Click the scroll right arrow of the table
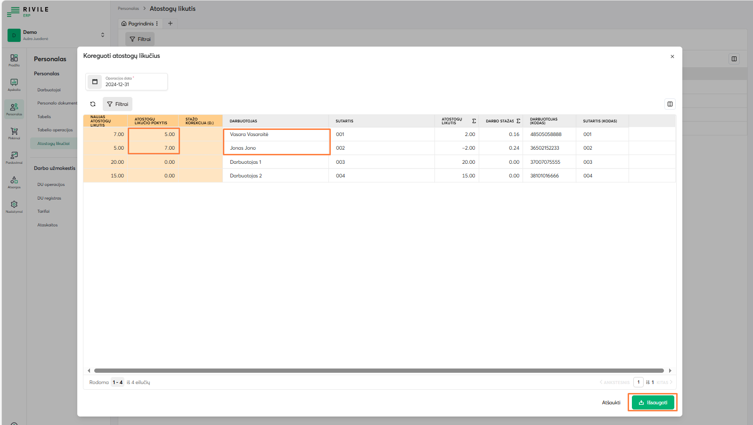 tap(670, 370)
